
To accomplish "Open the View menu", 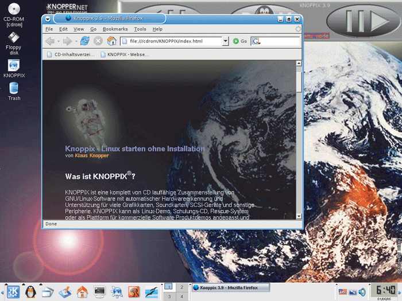I will pos(79,29).
